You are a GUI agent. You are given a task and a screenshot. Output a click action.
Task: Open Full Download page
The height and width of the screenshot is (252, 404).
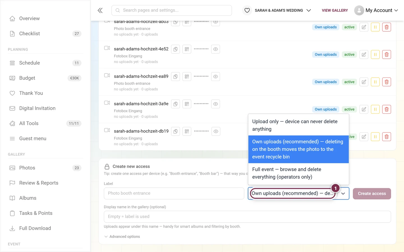[45, 228]
